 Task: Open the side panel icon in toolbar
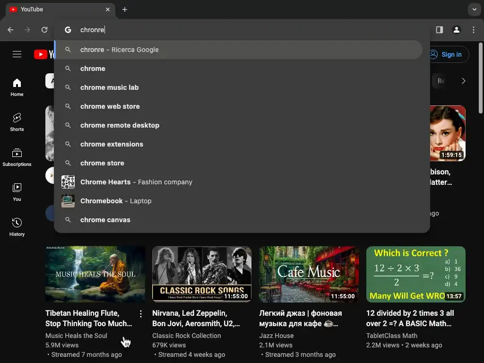click(440, 30)
